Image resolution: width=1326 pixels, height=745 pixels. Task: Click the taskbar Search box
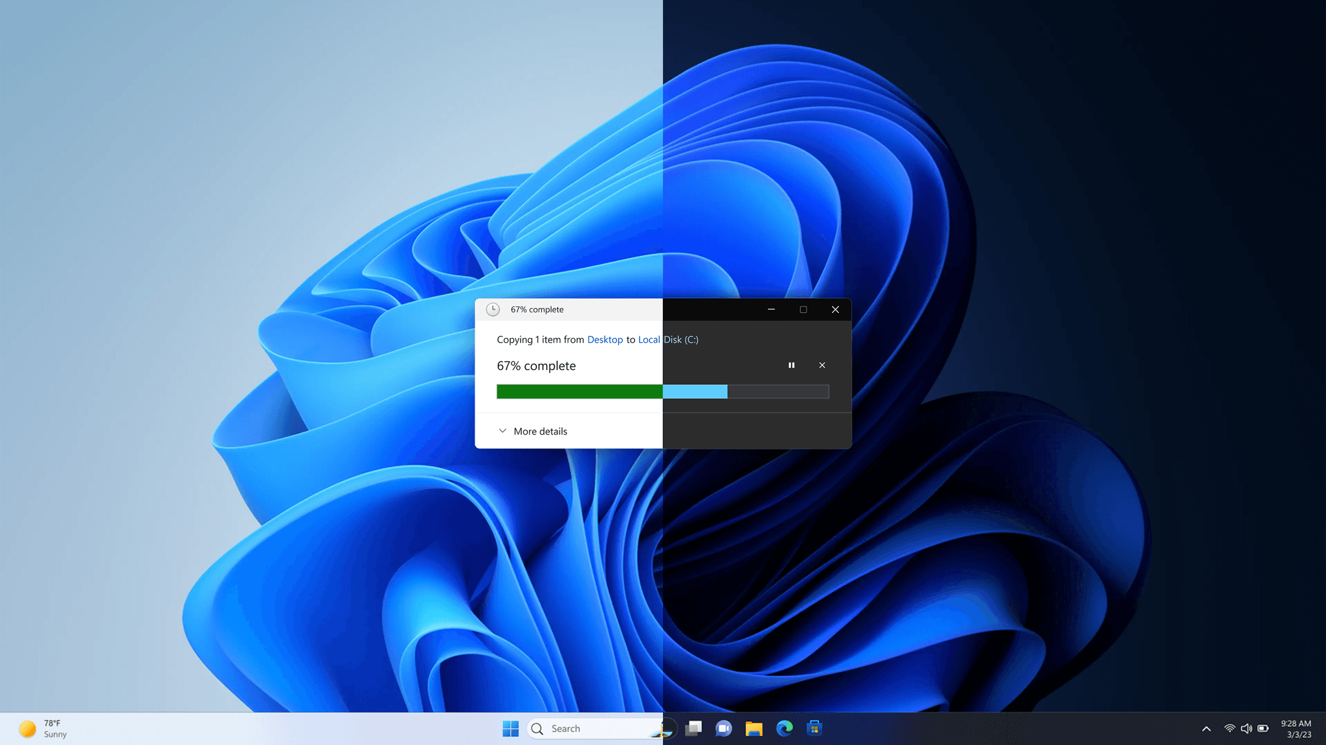pos(601,729)
